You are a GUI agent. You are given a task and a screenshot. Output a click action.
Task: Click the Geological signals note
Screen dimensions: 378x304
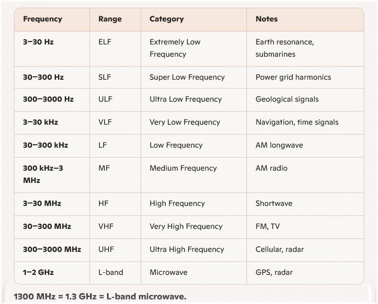[x=287, y=99]
